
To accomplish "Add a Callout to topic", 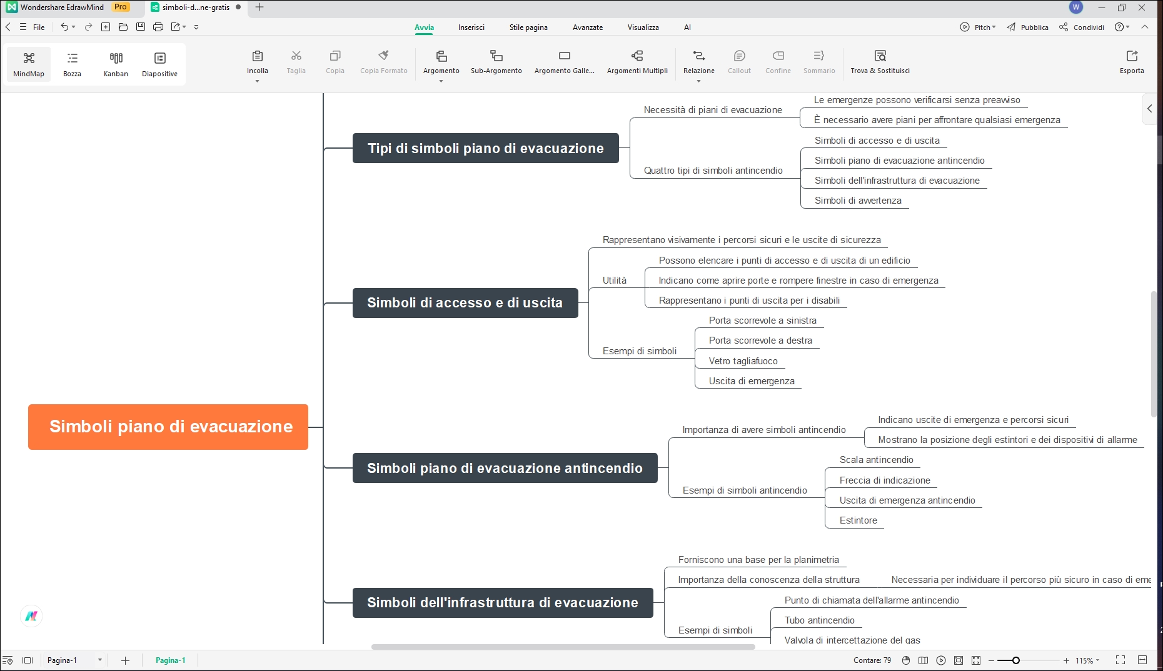I will tap(739, 62).
